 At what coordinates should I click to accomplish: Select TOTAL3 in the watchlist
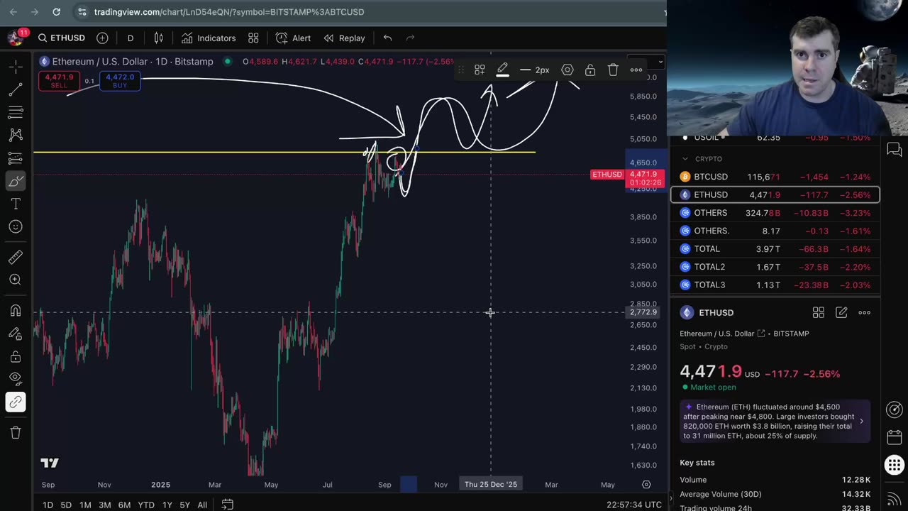(775, 285)
